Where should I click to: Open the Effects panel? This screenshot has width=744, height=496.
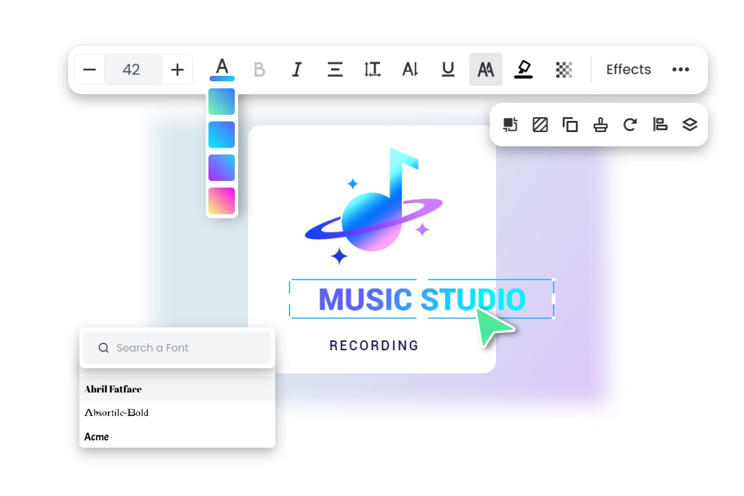(x=628, y=69)
